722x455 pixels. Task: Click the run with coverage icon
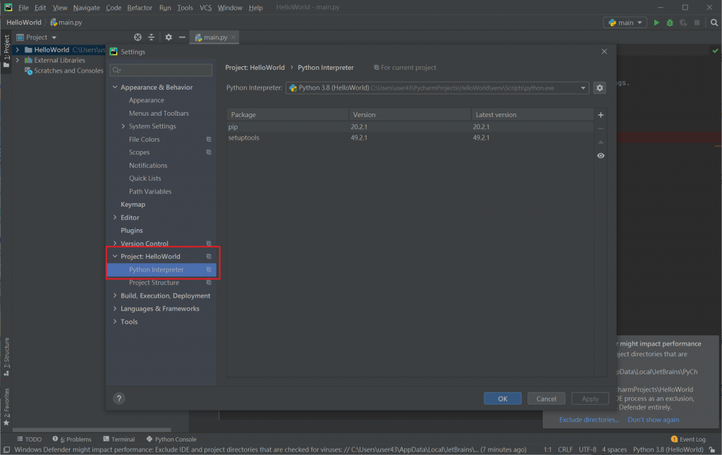coord(683,22)
